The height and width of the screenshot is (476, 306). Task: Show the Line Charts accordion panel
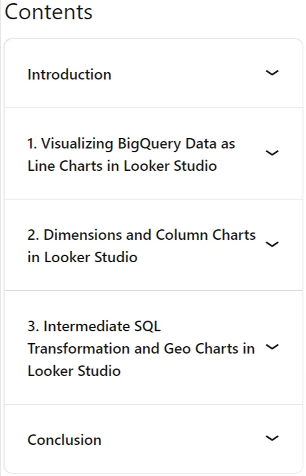tap(153, 154)
